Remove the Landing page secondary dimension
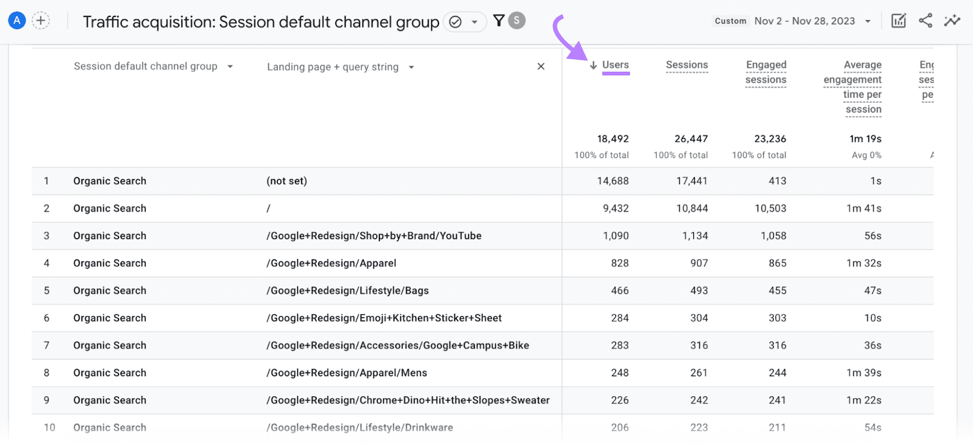Screen dimensions: 973x445 [541, 66]
